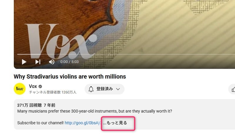The image size is (235, 136).
Task: Click the Stradivarius violins video title
Action: pos(70,76)
